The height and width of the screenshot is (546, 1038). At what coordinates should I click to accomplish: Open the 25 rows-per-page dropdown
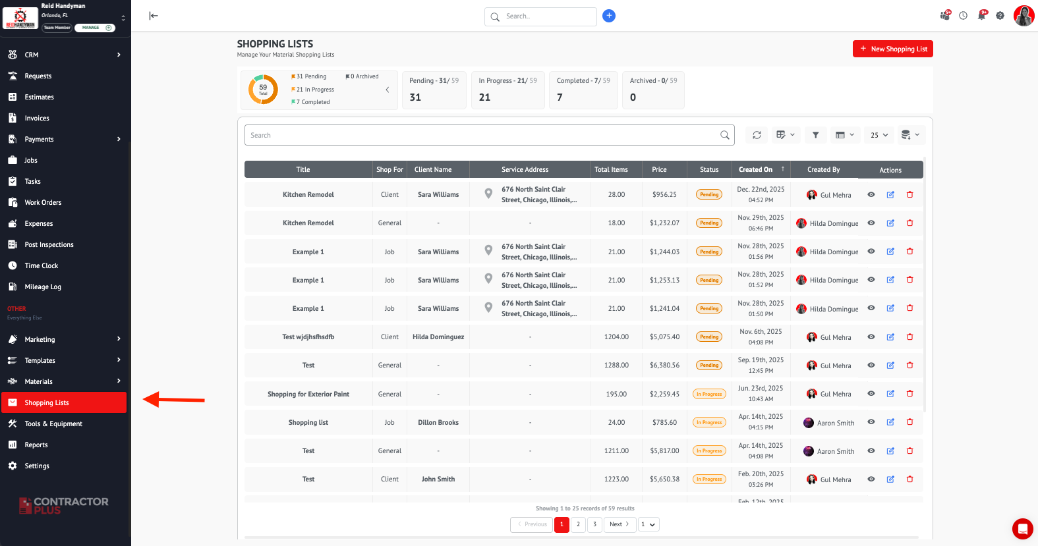pyautogui.click(x=879, y=135)
